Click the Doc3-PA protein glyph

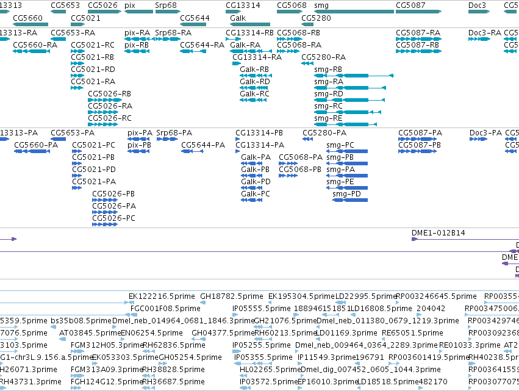[x=478, y=139]
